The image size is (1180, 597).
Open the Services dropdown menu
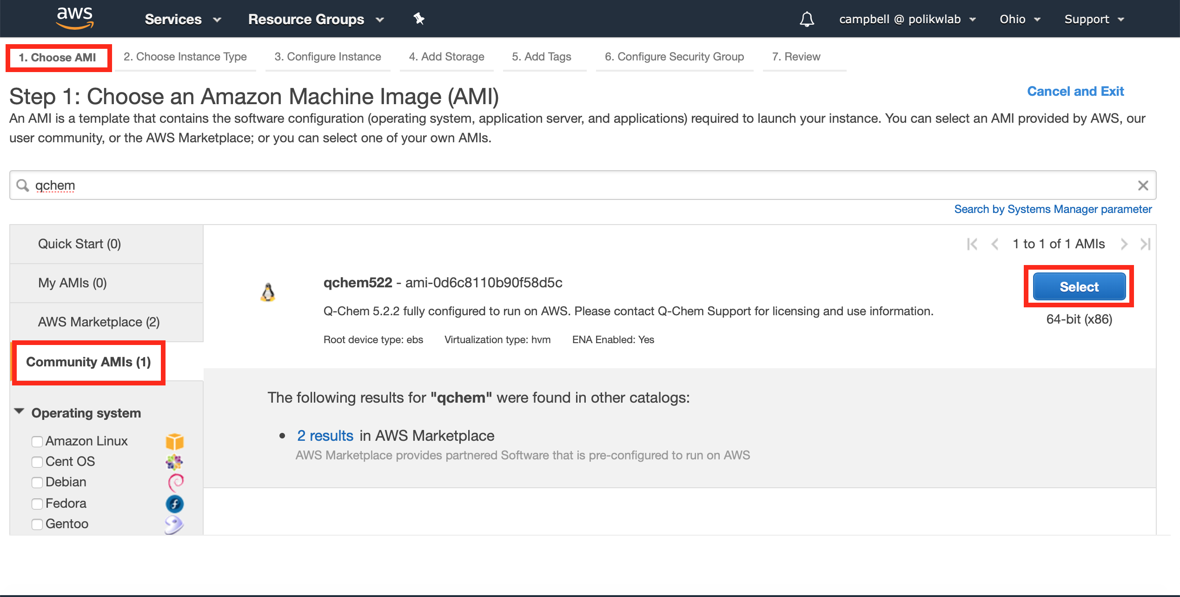tap(183, 19)
